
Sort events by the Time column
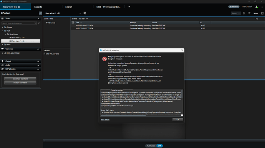click(x=77, y=23)
